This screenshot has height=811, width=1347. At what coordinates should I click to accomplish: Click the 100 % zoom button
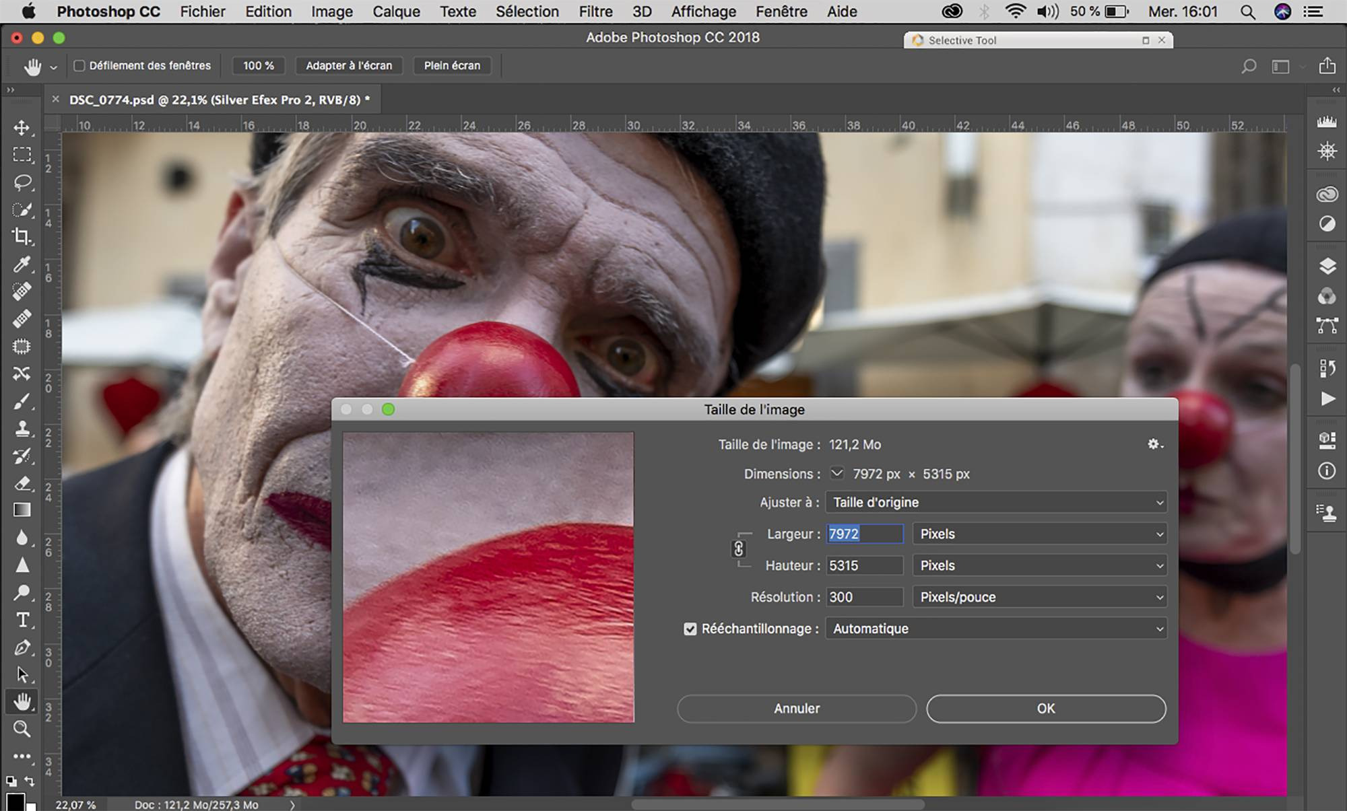point(259,65)
